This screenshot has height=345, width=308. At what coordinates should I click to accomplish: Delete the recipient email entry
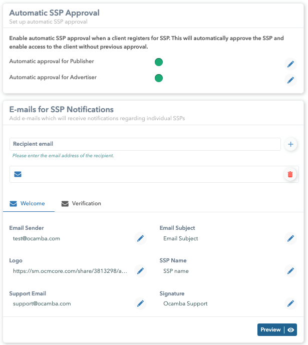(x=289, y=174)
